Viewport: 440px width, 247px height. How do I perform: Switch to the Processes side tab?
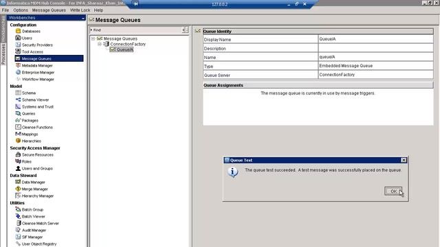[x=3, y=54]
